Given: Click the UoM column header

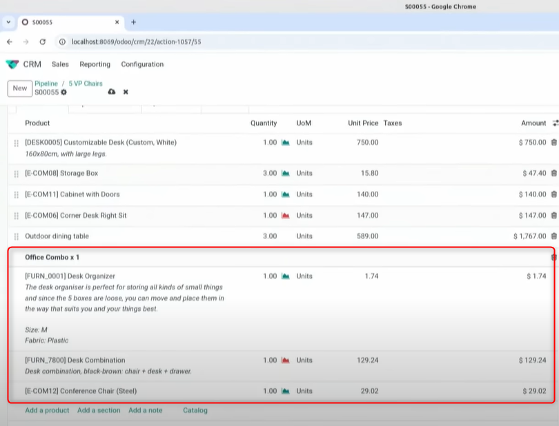Looking at the screenshot, I should (x=304, y=123).
